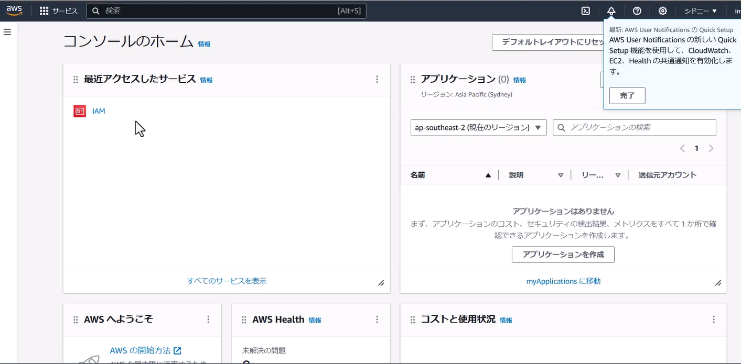Open options menu of AWS Health widget
The height and width of the screenshot is (364, 741).
click(377, 319)
